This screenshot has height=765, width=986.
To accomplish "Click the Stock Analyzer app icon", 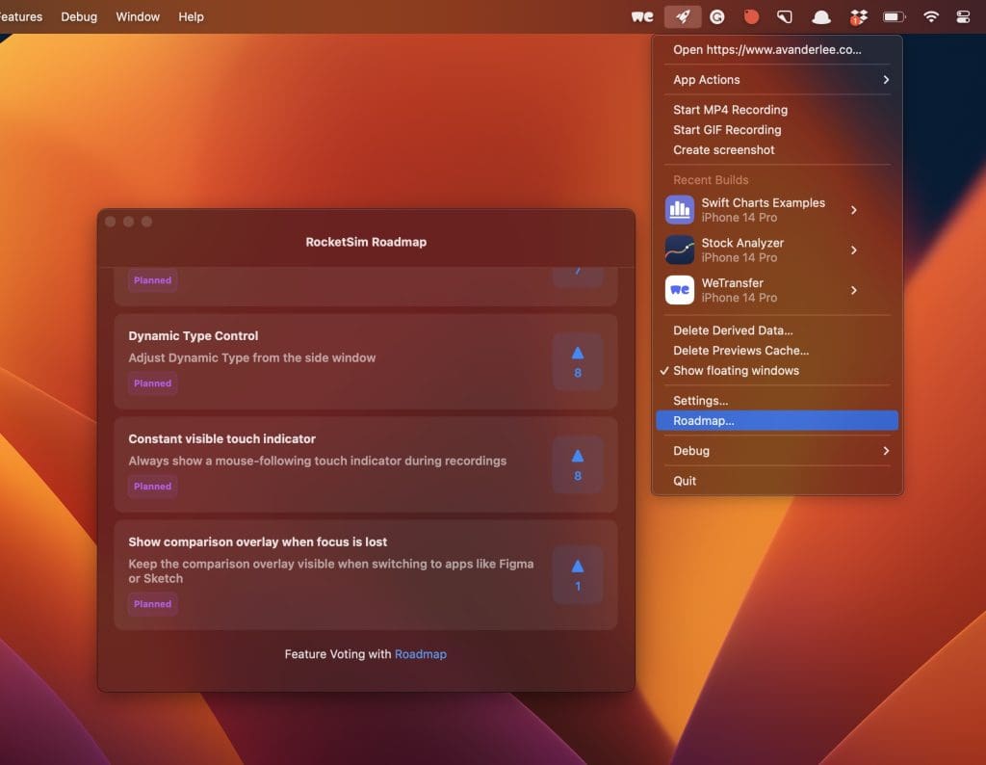I will coord(679,250).
